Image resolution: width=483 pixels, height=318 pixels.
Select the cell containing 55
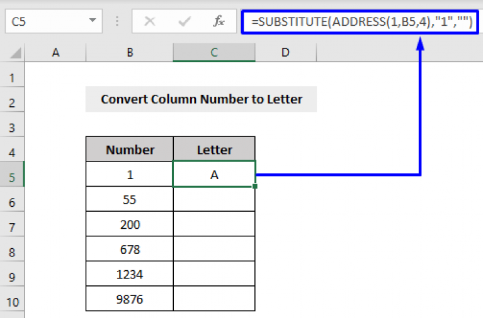click(x=130, y=200)
